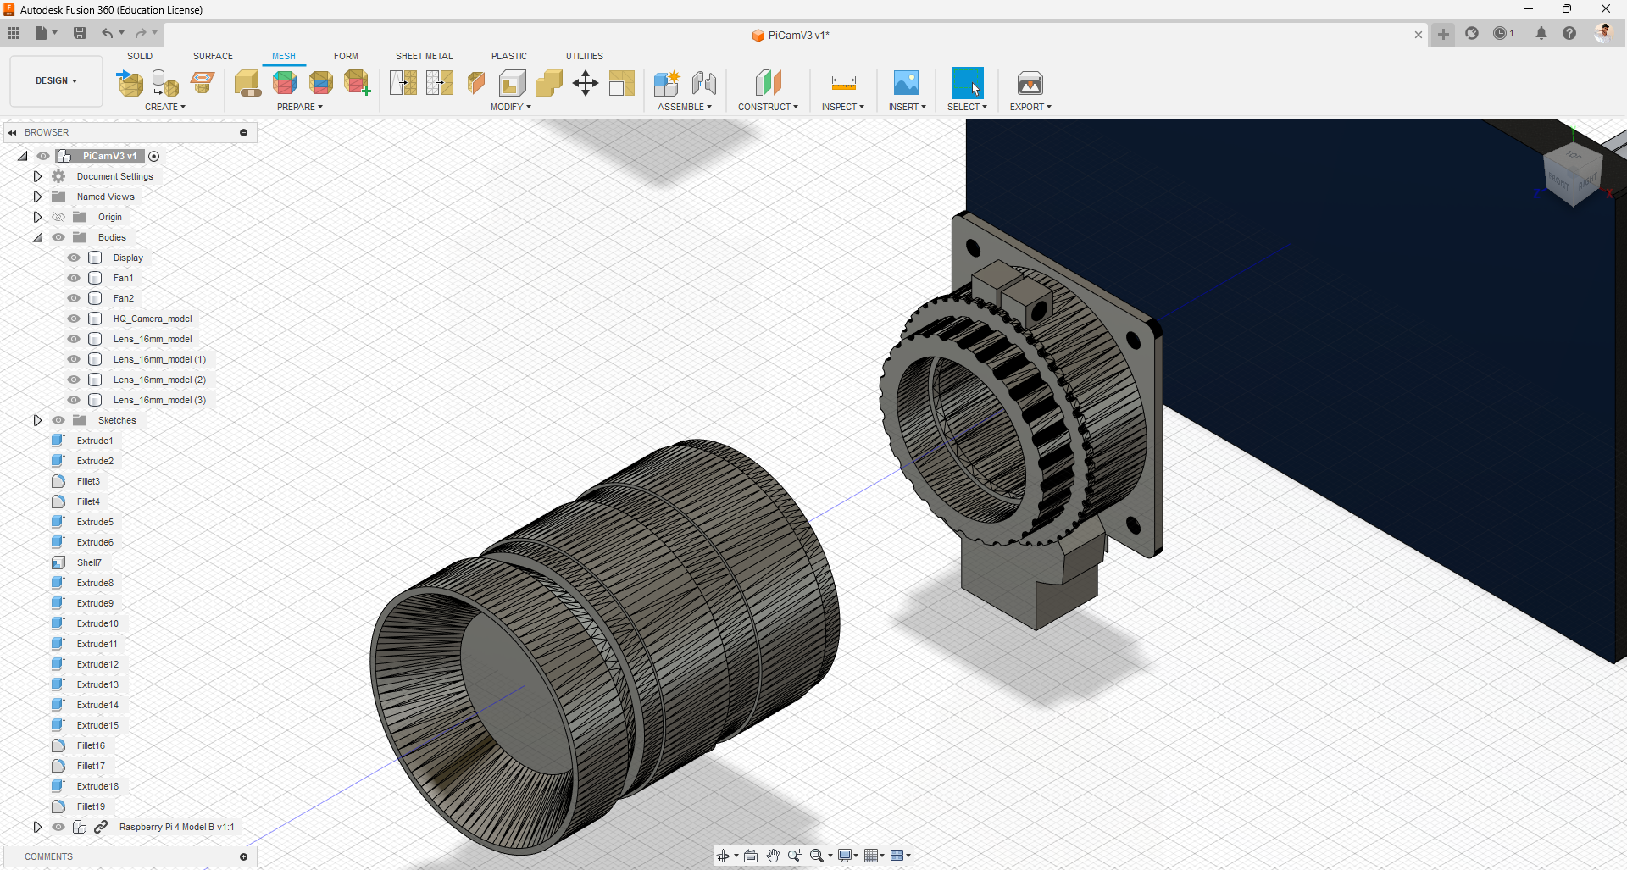
Task: Open the MODIFY dropdown menu
Action: click(x=511, y=107)
